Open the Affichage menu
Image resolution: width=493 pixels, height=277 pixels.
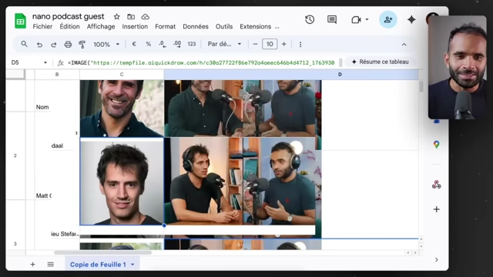pos(101,27)
